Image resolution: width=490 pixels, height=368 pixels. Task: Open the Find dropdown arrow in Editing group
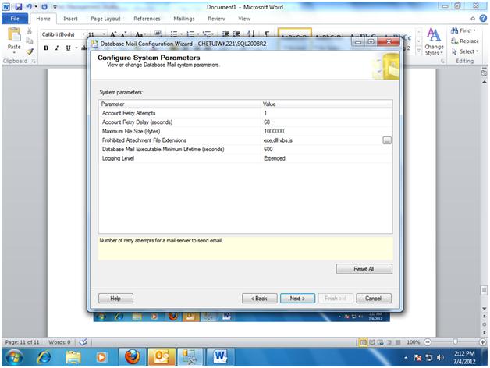[474, 30]
